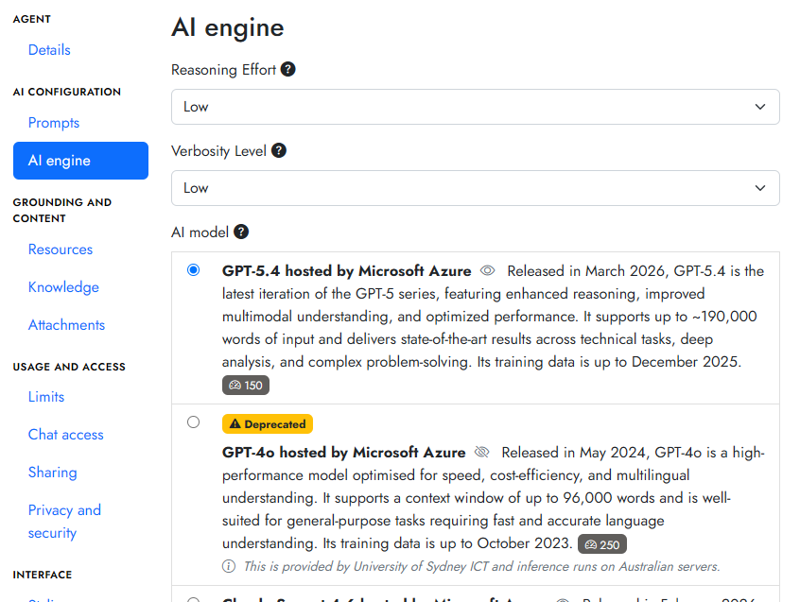This screenshot has width=800, height=602.
Task: Open the Details page in sidebar
Action: coord(49,50)
